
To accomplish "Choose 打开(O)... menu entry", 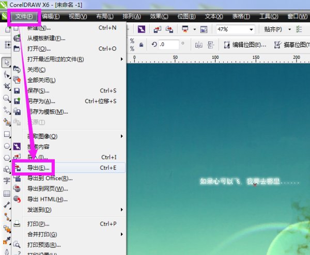I will tap(69, 49).
